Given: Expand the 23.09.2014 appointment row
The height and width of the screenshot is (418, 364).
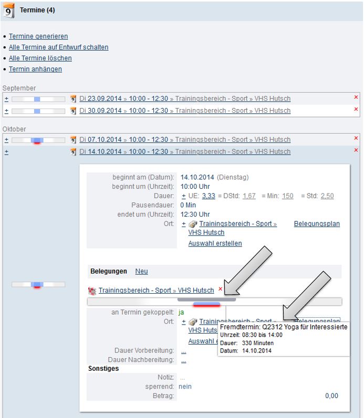Looking at the screenshot, I should click(6, 99).
